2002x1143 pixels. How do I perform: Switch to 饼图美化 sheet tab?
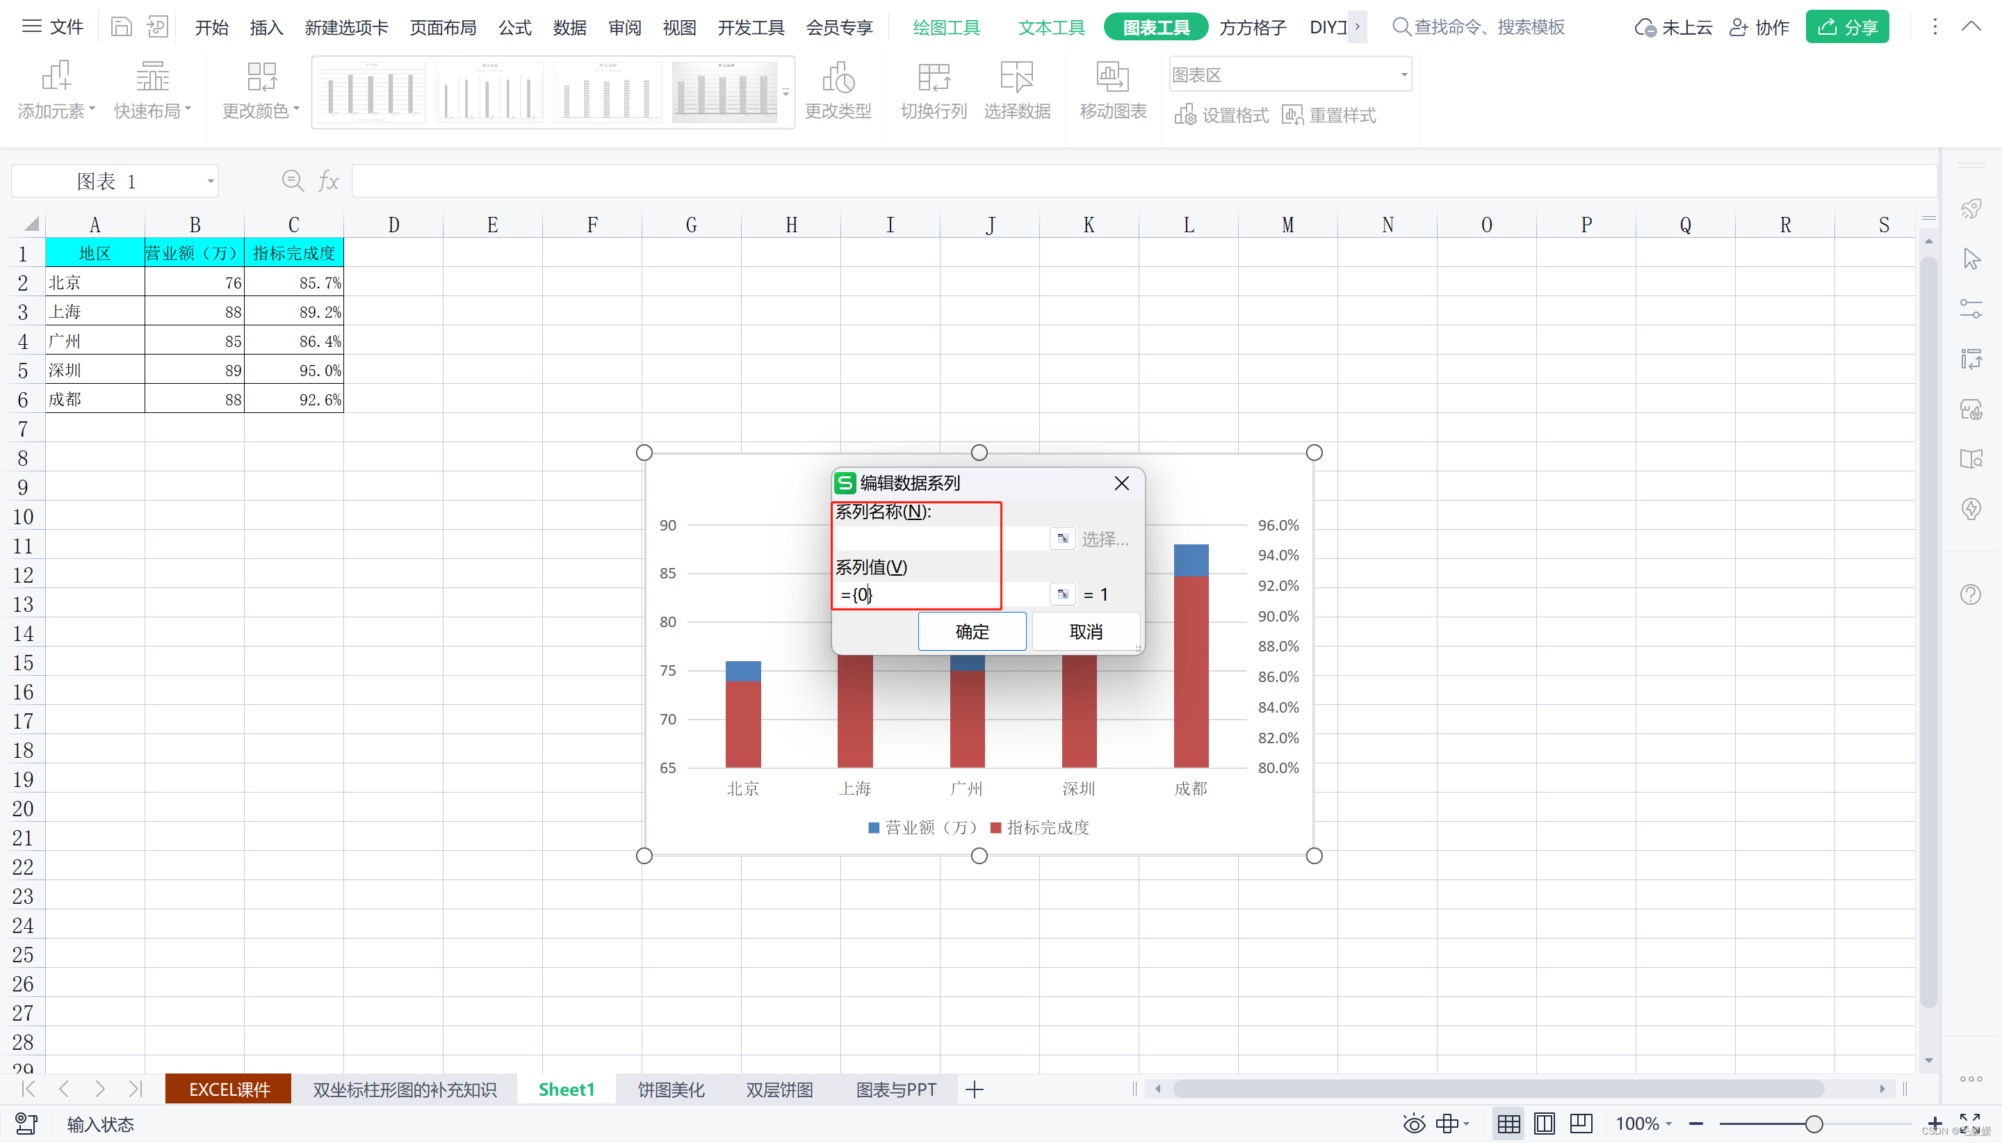pyautogui.click(x=670, y=1089)
